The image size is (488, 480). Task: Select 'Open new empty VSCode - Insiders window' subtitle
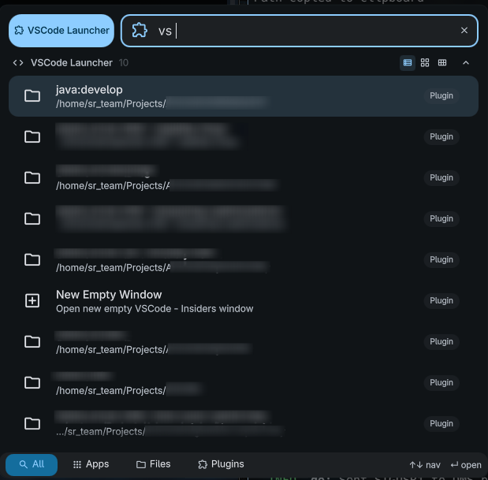point(155,309)
